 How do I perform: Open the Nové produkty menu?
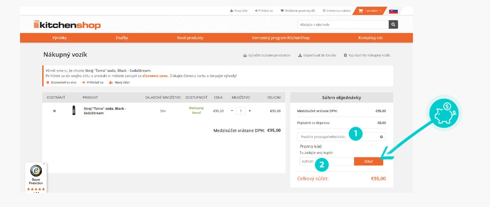[190, 38]
